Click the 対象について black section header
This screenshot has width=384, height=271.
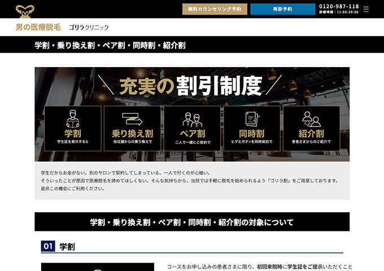(x=192, y=222)
